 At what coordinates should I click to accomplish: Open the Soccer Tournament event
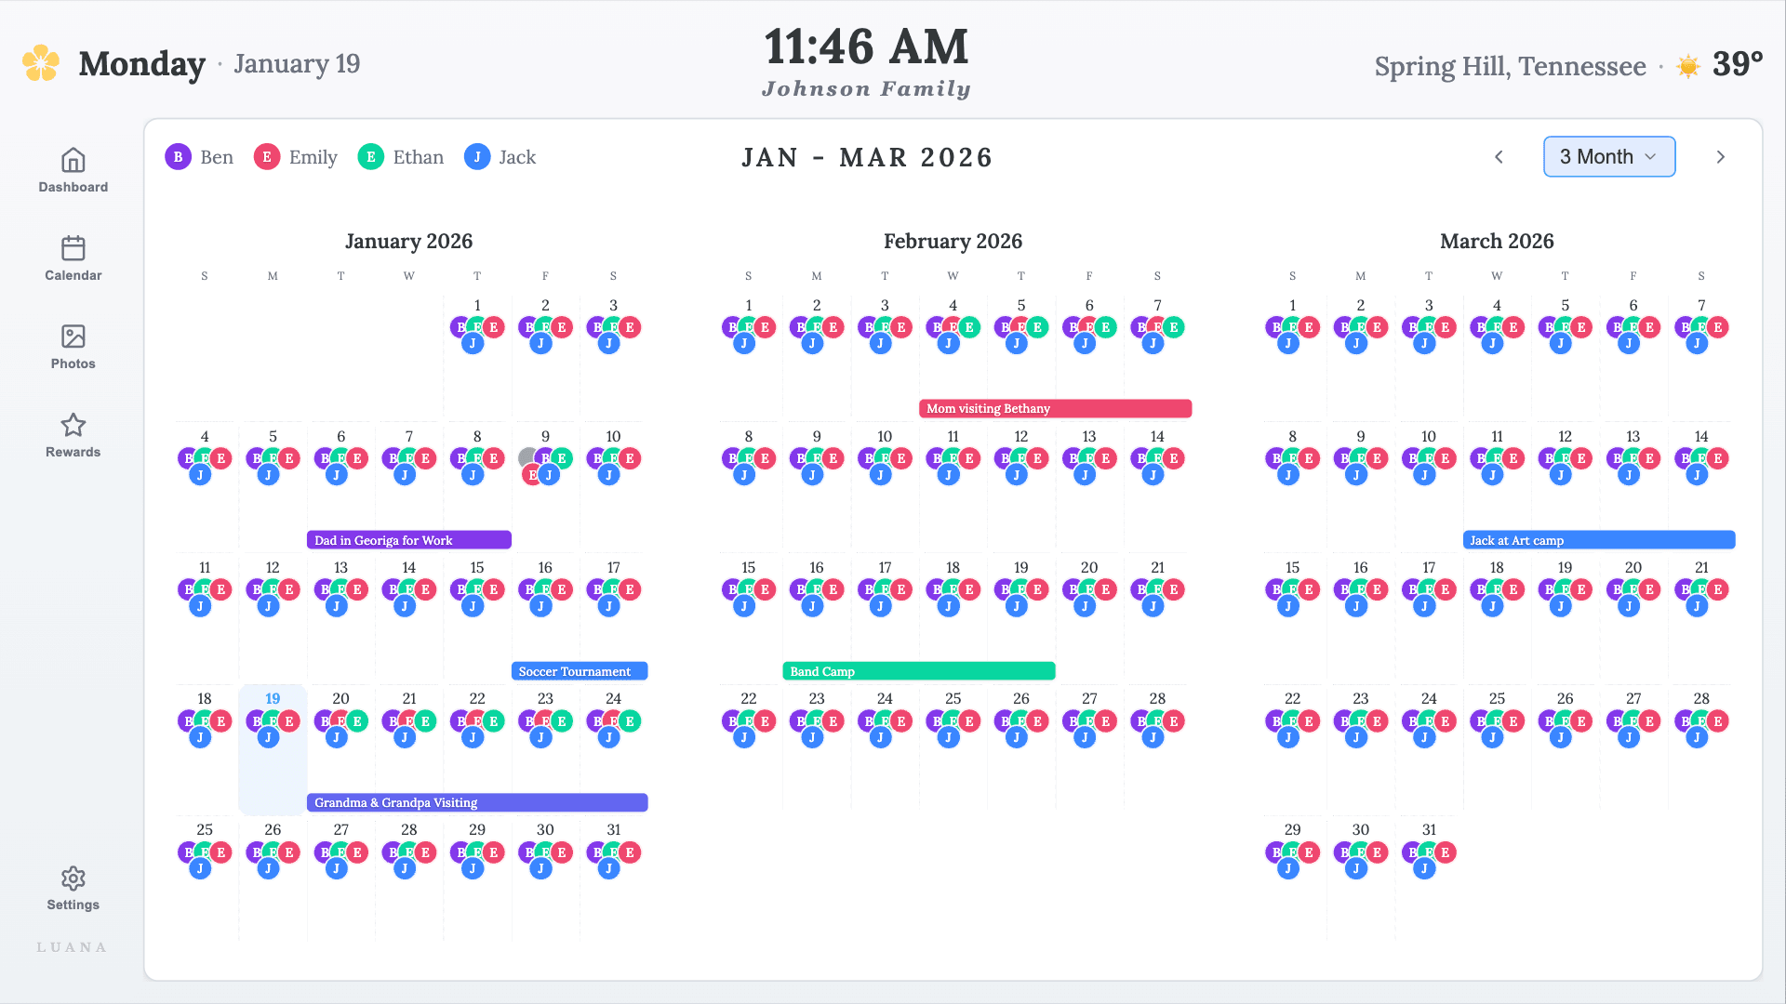pyautogui.click(x=579, y=670)
